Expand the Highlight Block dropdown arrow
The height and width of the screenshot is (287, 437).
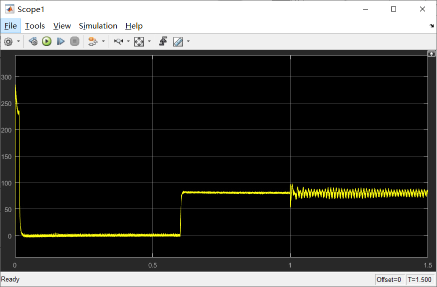click(x=103, y=41)
